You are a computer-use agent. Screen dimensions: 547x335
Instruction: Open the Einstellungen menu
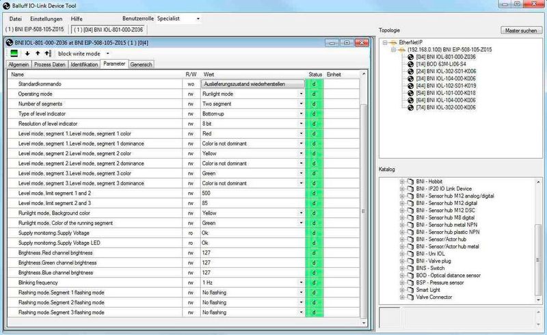point(46,19)
